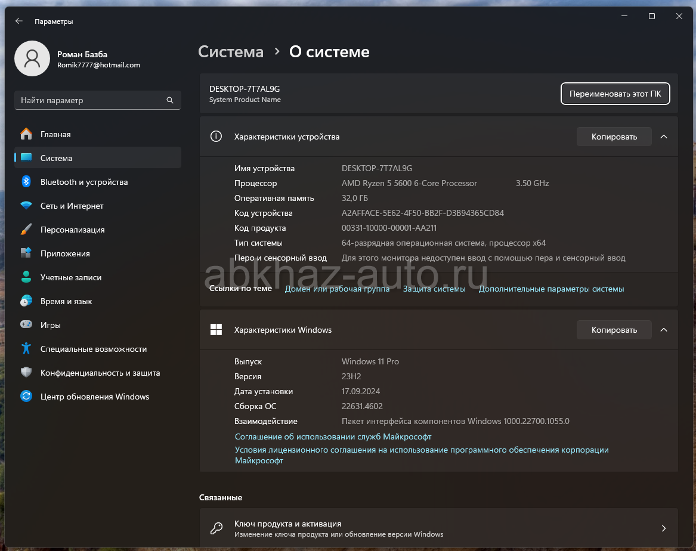Click the Учетные записи person icon
Viewport: 696px width, 551px height.
(26, 277)
